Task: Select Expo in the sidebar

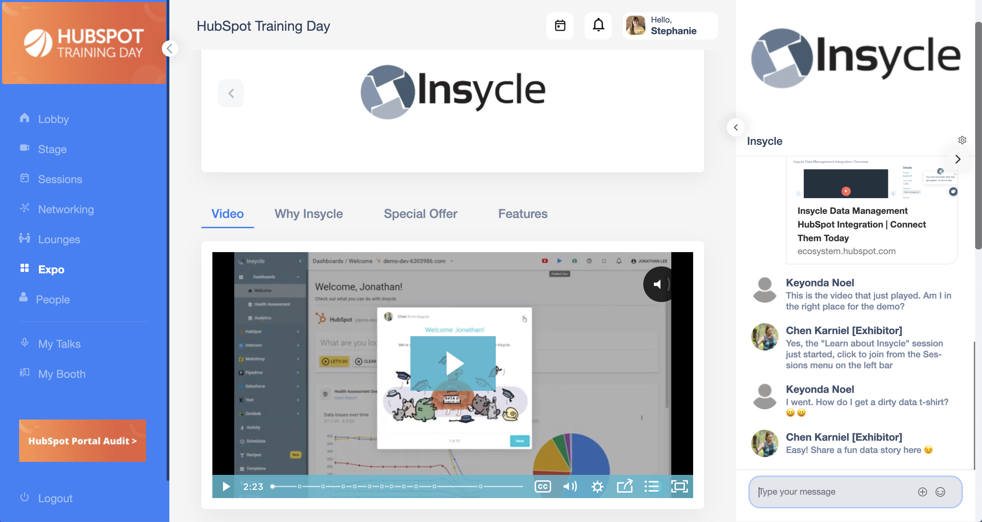Action: 42,269
